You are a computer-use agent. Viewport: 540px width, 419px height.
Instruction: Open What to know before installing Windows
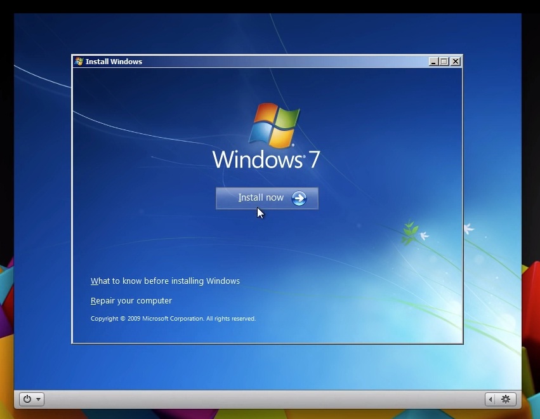tap(165, 281)
